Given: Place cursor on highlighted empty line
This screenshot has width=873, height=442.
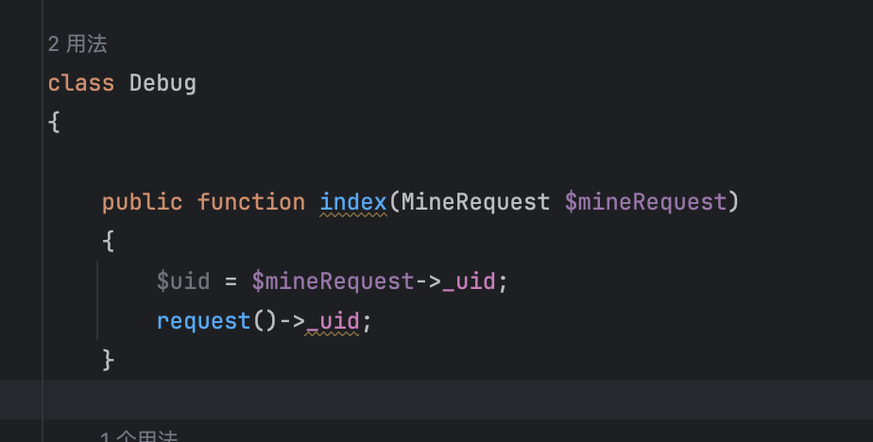Looking at the screenshot, I should (x=436, y=399).
